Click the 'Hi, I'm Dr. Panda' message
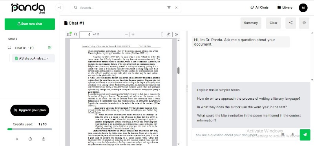 [x=241, y=42]
